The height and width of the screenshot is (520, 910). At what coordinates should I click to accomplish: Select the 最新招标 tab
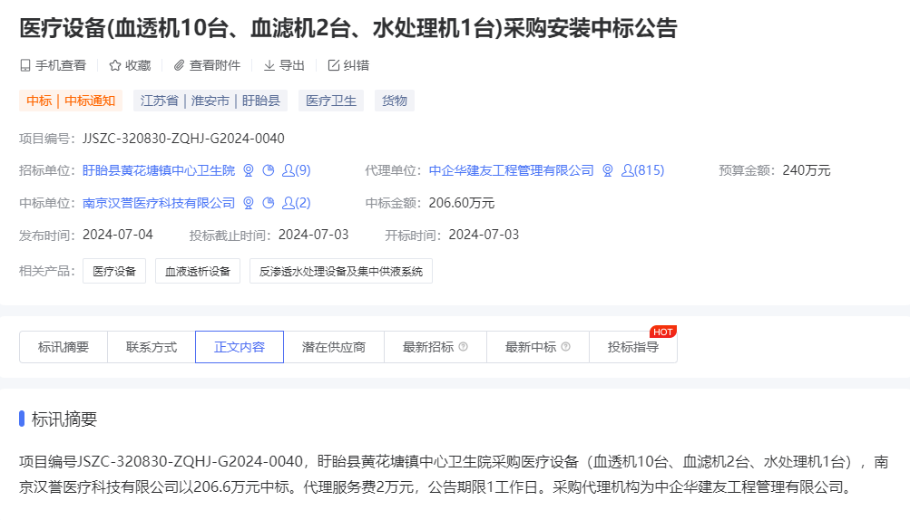pos(435,347)
